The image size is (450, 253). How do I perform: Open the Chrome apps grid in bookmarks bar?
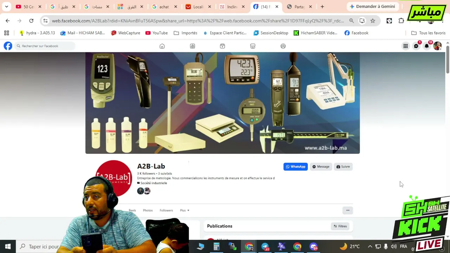coord(6,33)
